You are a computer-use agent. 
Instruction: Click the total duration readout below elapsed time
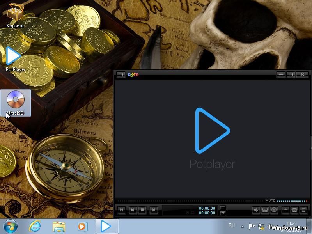click(x=207, y=213)
